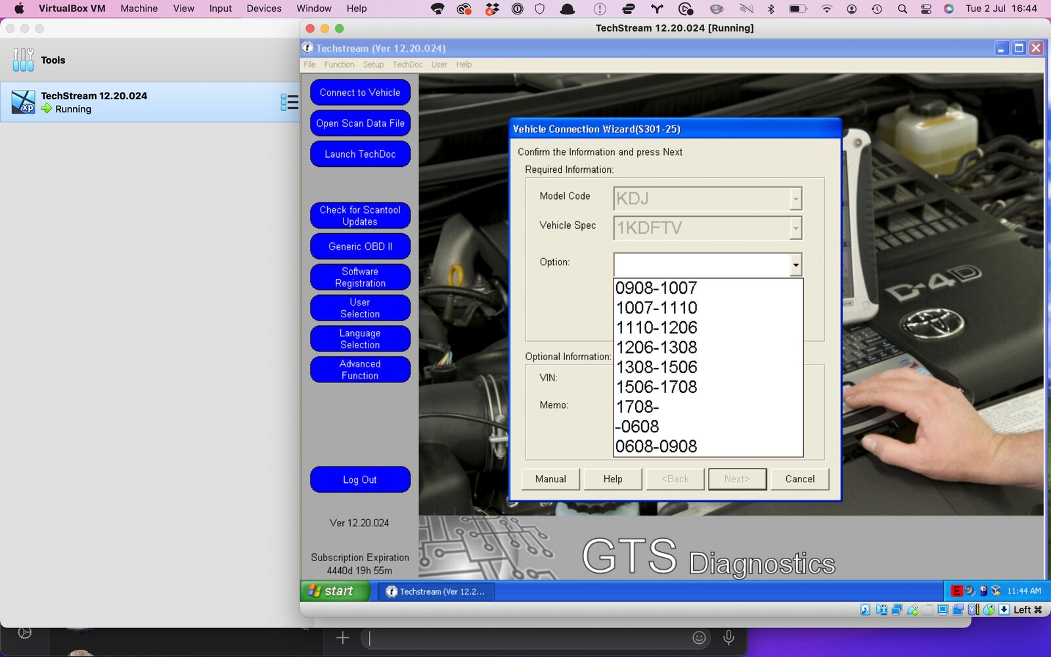Click the USB devices icon in VirtualBox status bar
Viewport: 1051px width, 657px height.
click(913, 610)
